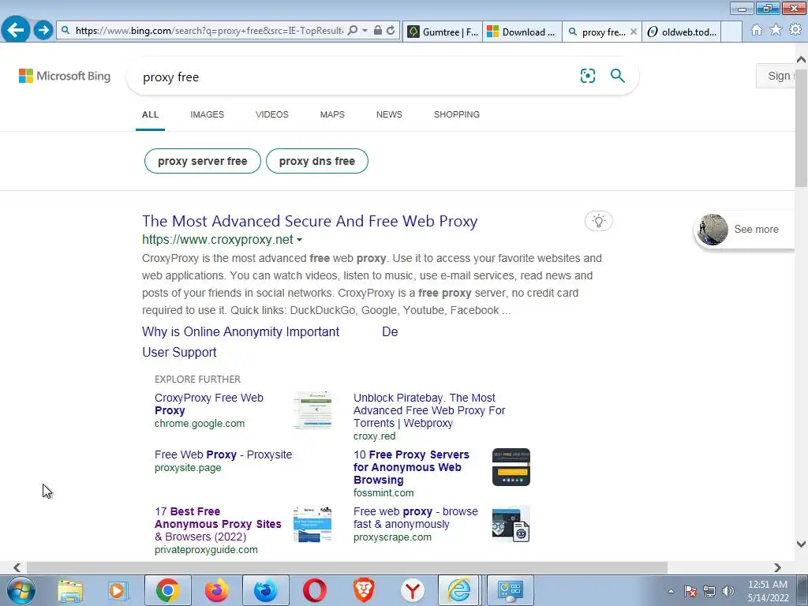Select the VIDEOS search tab

click(272, 114)
